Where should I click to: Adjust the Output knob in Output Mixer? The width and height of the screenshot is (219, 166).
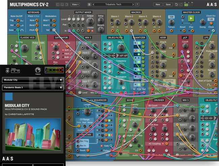pos(90,21)
